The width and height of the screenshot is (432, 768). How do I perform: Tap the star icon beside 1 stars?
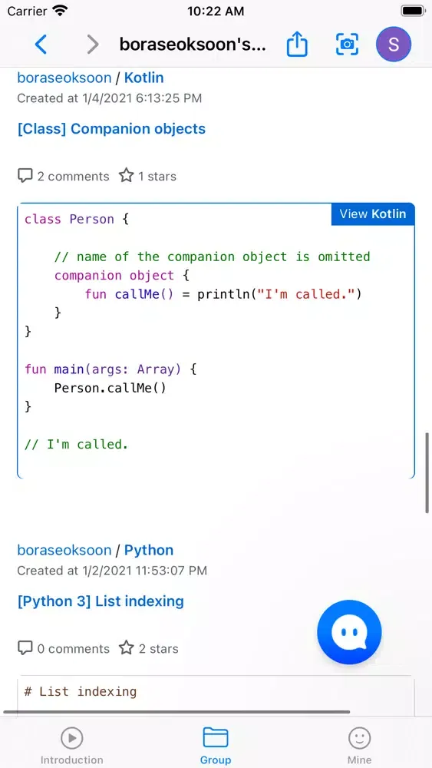tap(127, 176)
